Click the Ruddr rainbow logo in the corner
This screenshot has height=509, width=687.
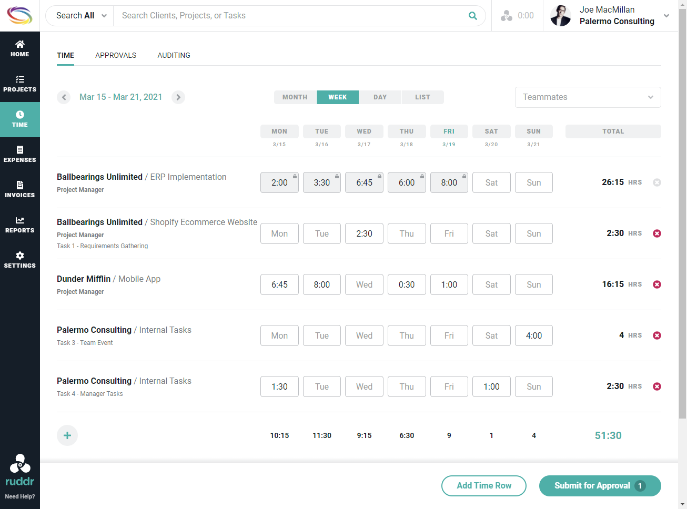point(19,15)
